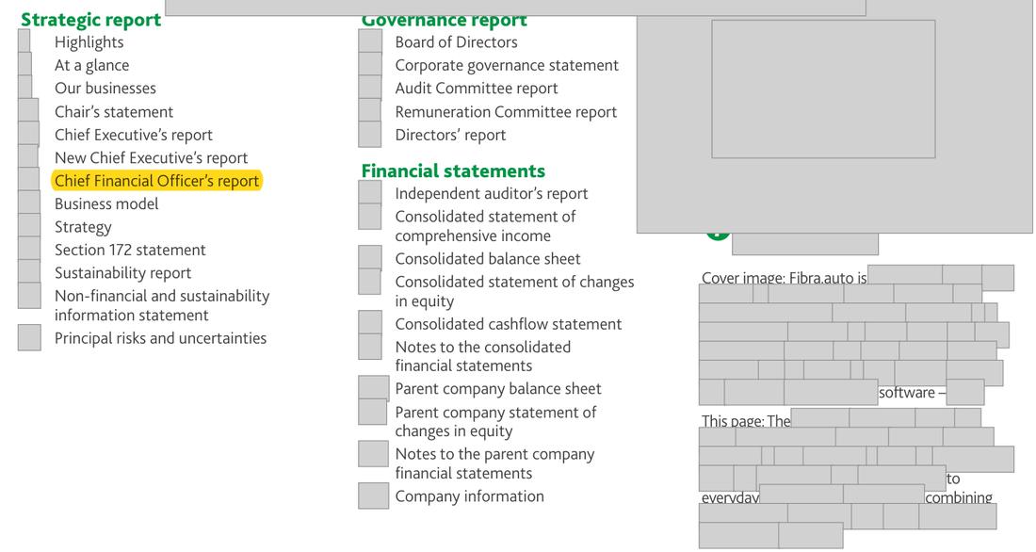Go to Principal risks and uncertainties
Viewport: 1036px width, 552px height.
(160, 338)
